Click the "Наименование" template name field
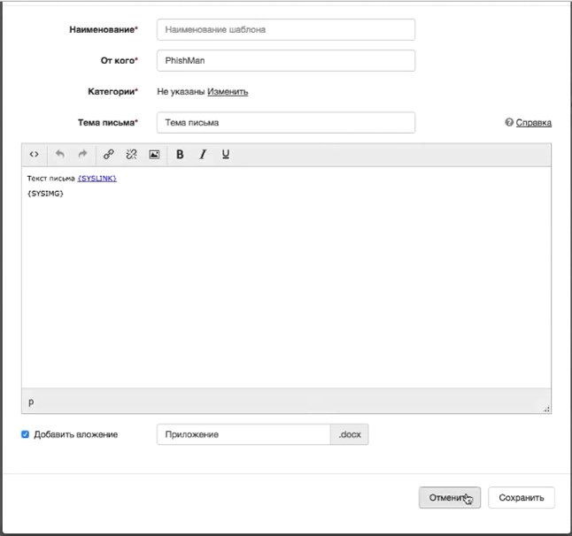 coord(285,29)
